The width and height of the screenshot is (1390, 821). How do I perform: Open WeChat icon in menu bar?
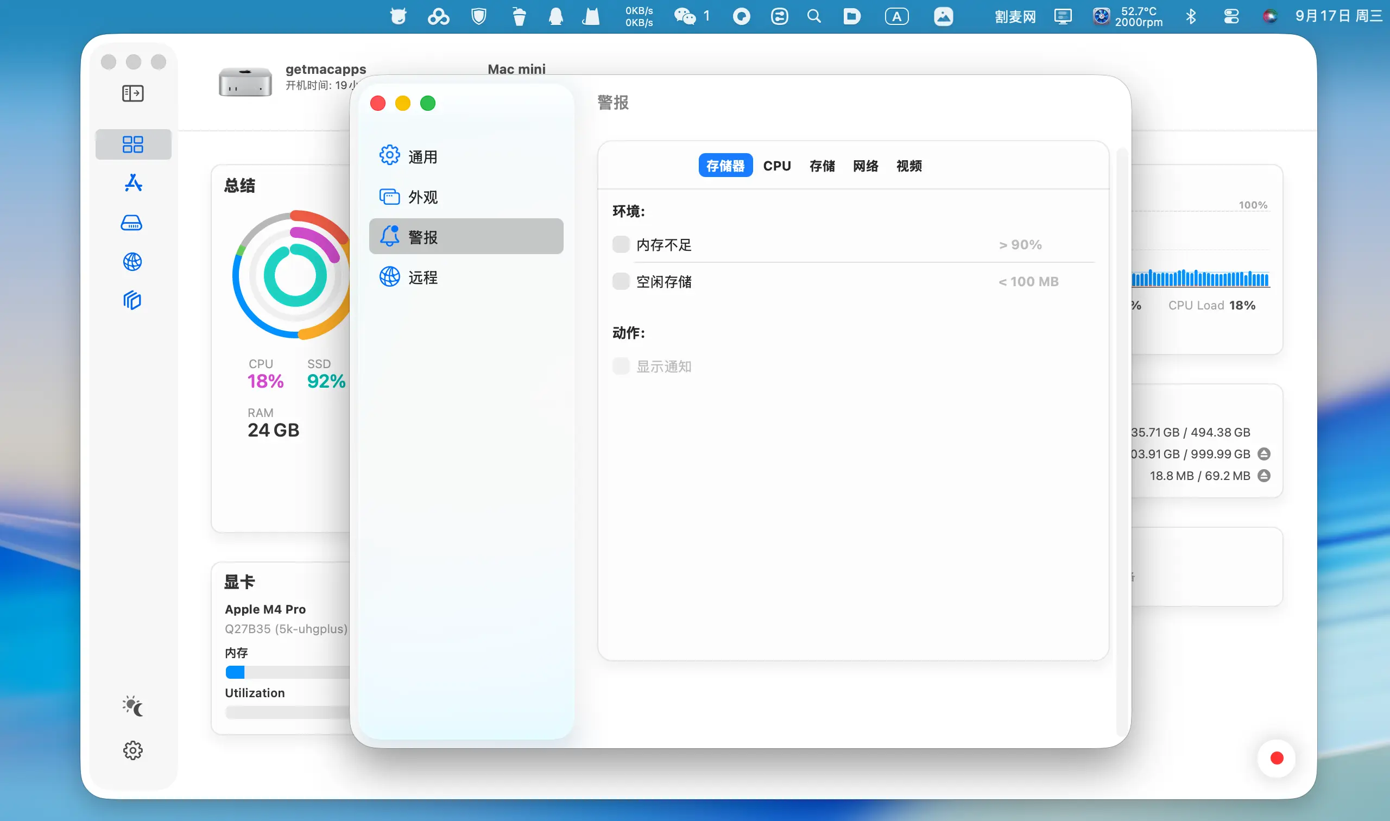(685, 16)
